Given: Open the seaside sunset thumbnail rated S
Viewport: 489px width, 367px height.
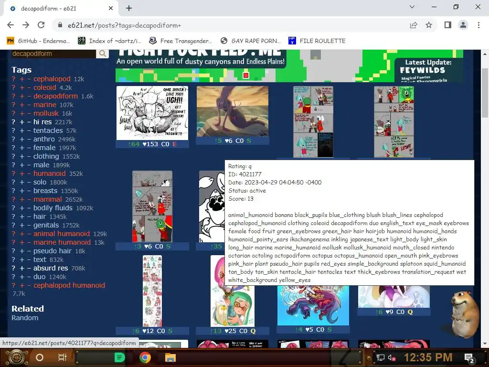Looking at the screenshot, I should 233,111.
